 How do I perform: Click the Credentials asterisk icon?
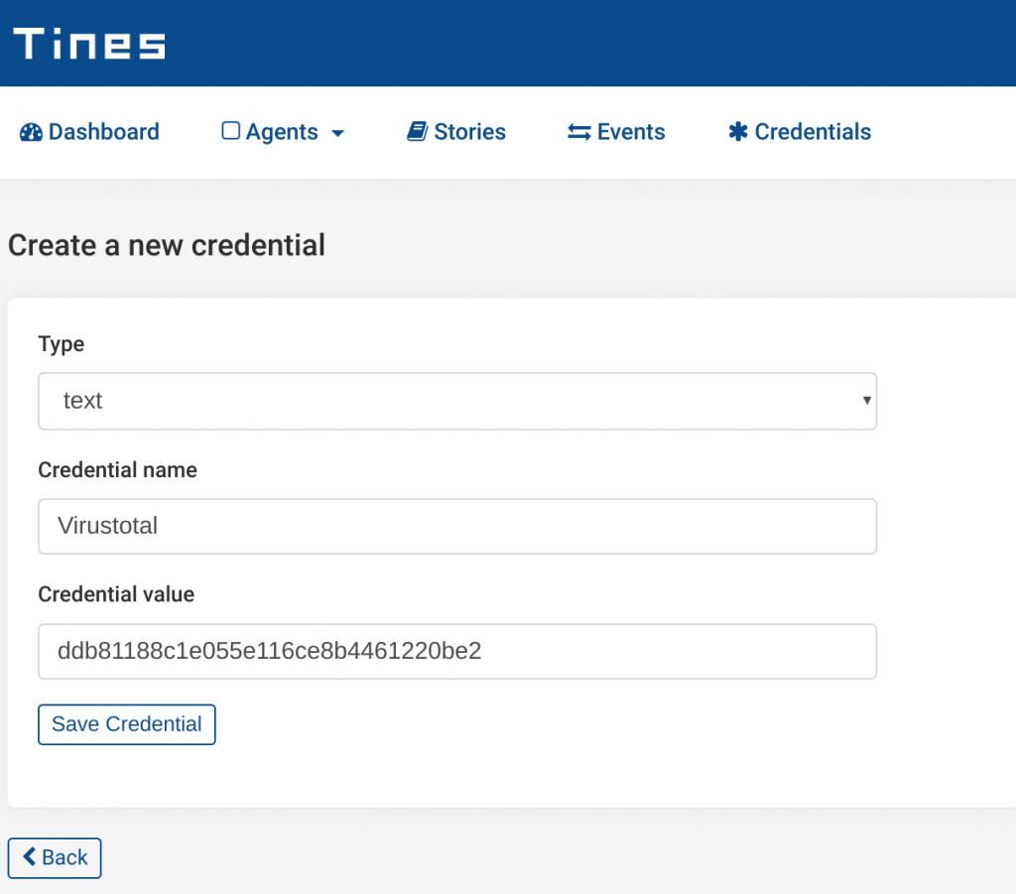point(737,132)
